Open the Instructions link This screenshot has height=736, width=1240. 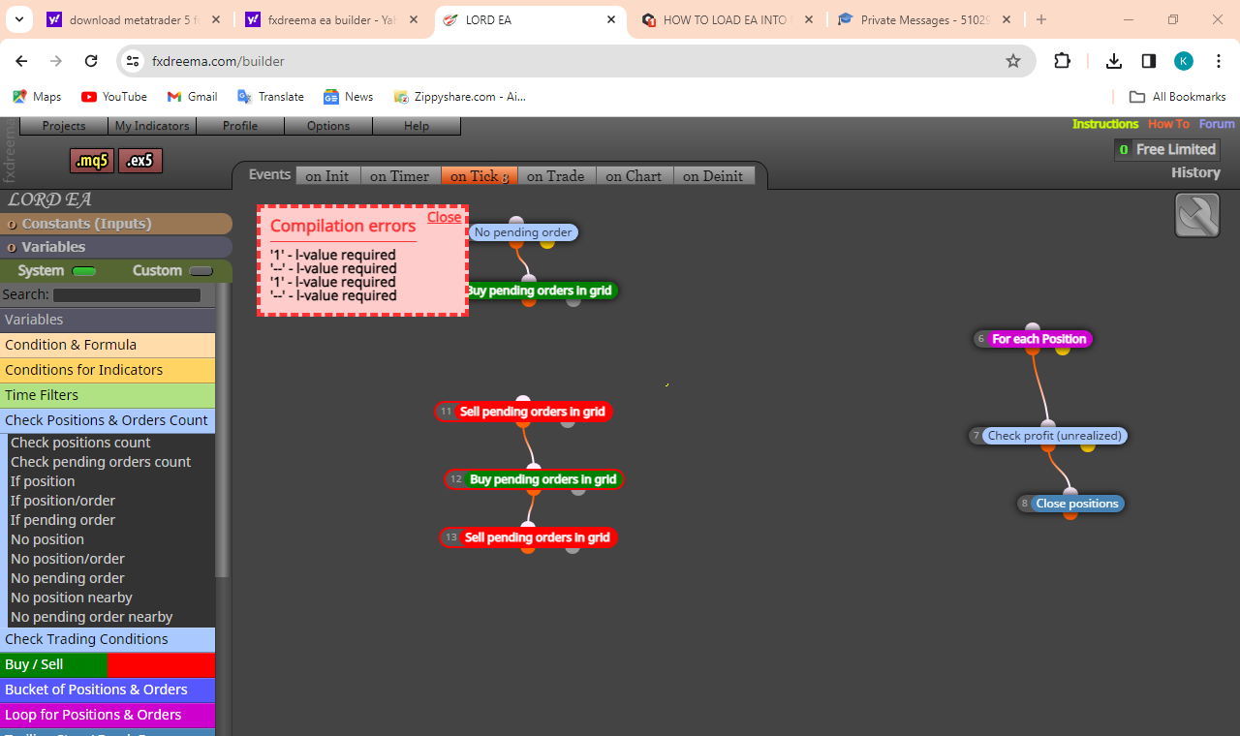1105,124
